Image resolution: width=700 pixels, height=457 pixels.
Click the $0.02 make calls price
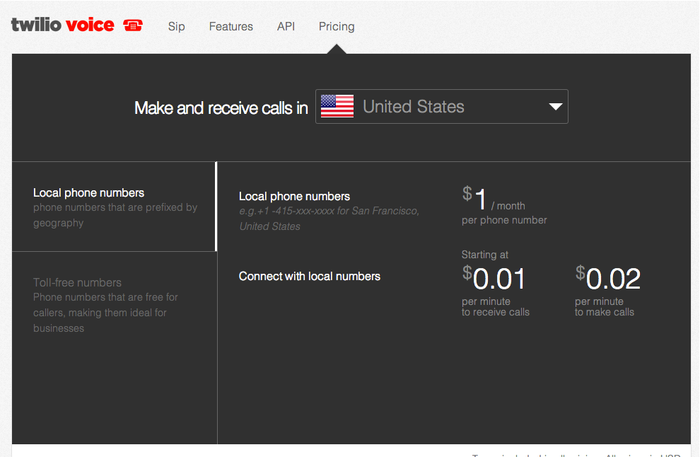tap(607, 278)
